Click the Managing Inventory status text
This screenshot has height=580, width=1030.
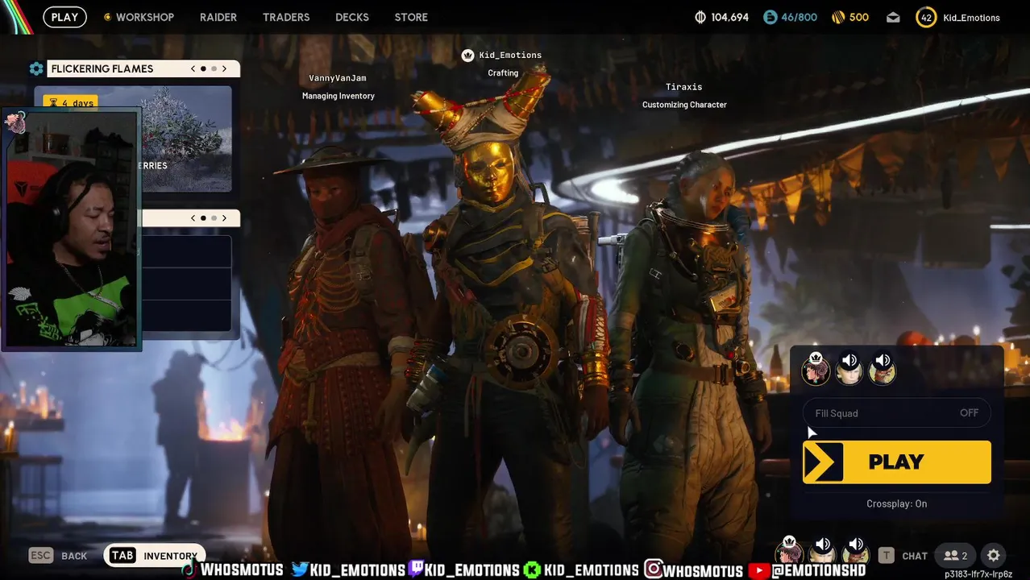[338, 96]
